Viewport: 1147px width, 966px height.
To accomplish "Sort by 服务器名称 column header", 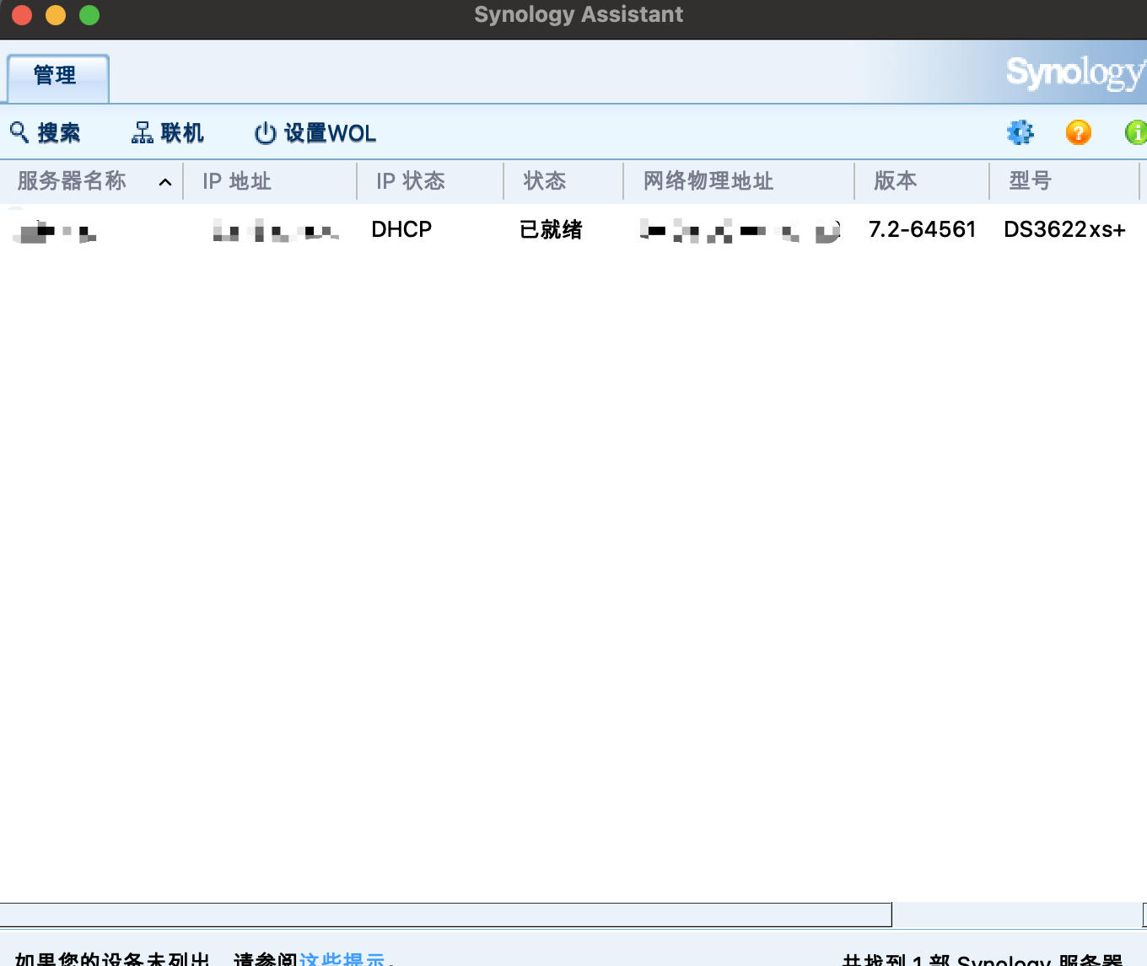I will [x=72, y=180].
